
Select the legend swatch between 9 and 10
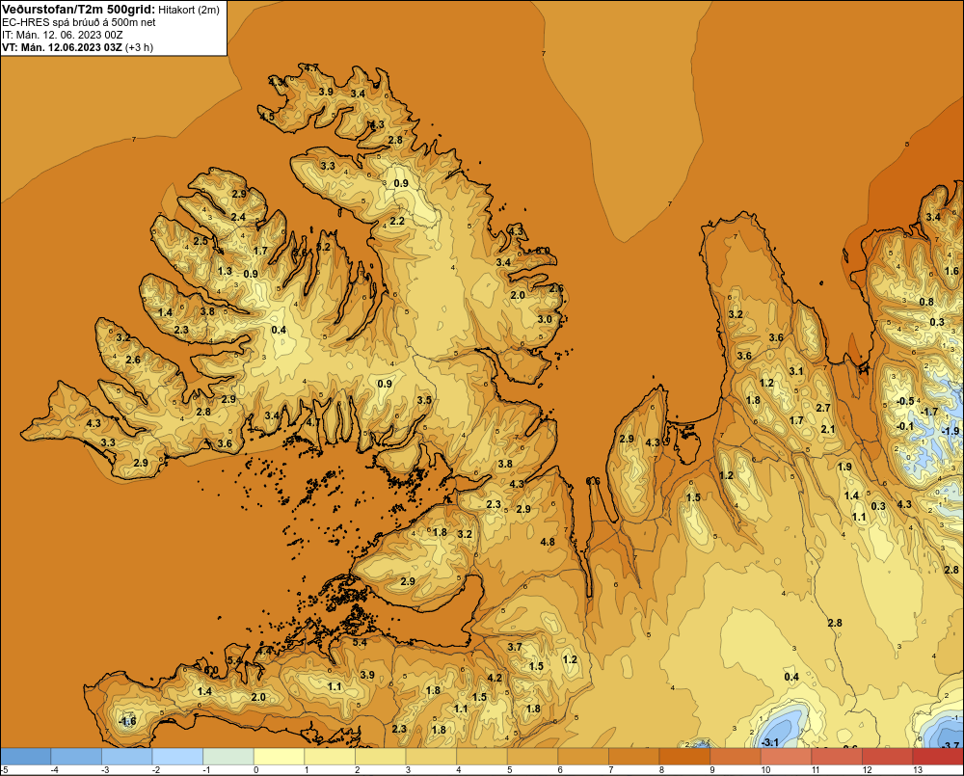(x=736, y=757)
